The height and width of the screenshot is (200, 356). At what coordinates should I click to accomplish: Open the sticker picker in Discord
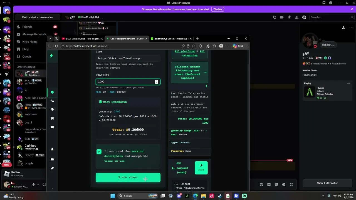click(276, 184)
